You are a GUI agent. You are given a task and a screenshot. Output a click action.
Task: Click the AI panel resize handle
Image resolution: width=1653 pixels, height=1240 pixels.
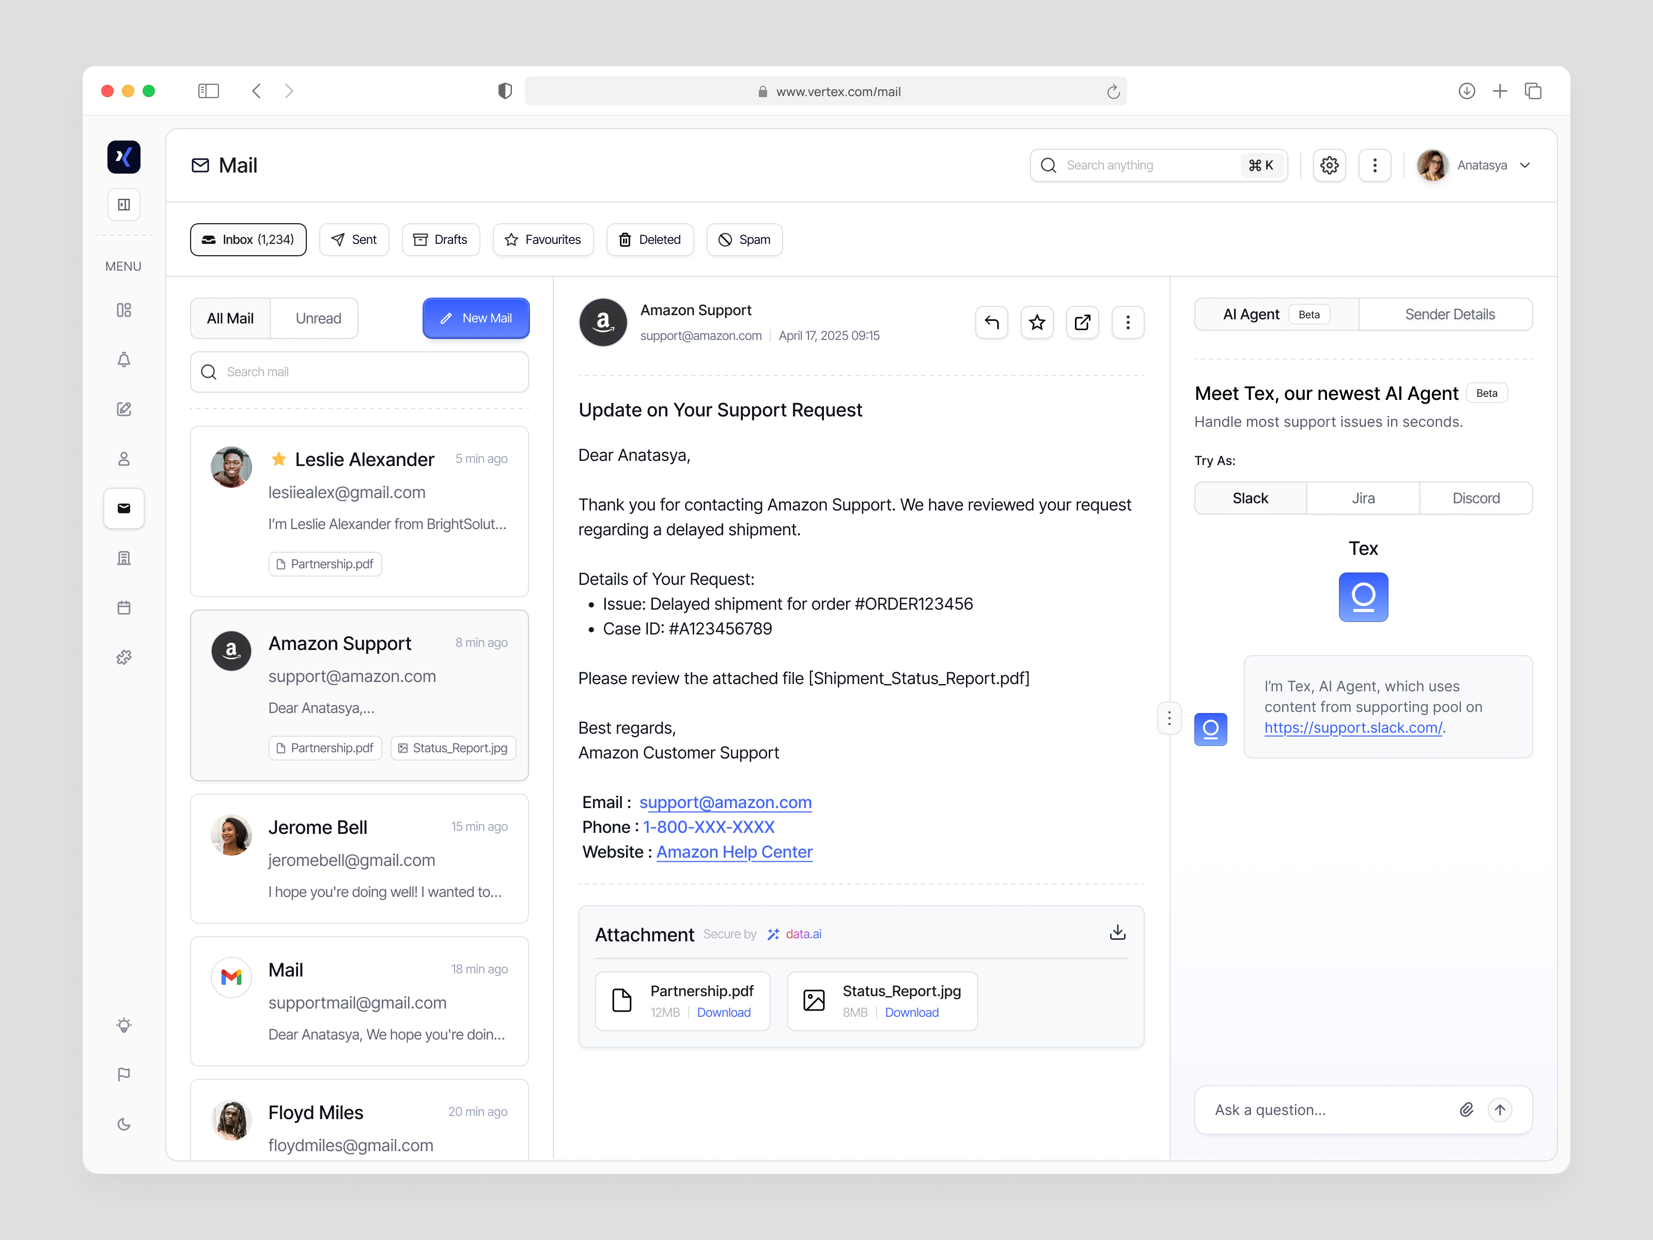(1169, 718)
